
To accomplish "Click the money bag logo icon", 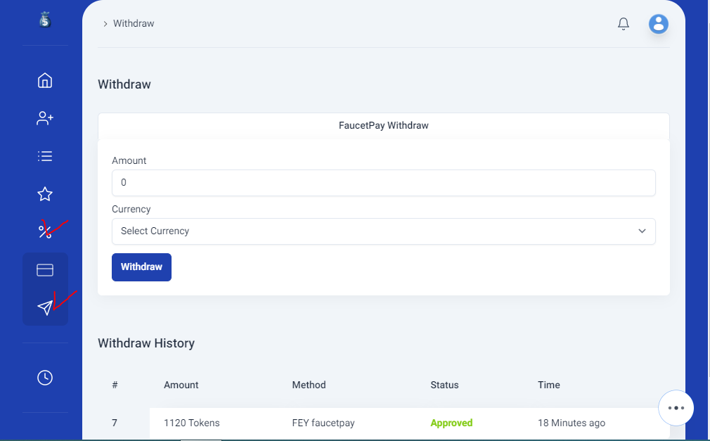I will click(x=45, y=20).
